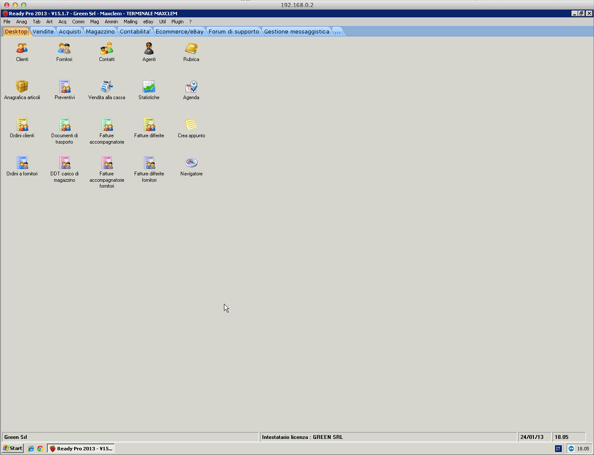
Task: Open the Ammin menu
Action: 111,22
